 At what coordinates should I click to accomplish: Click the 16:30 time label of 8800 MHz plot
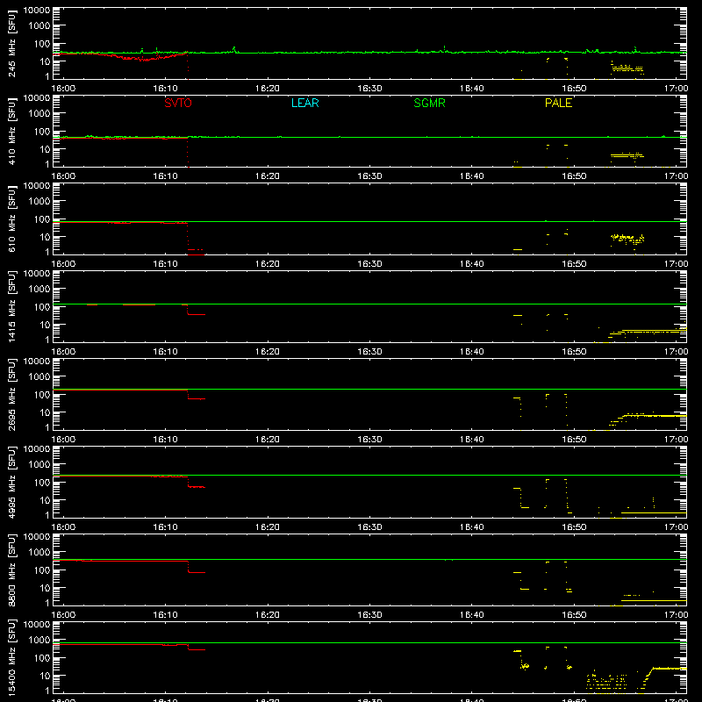(x=369, y=615)
